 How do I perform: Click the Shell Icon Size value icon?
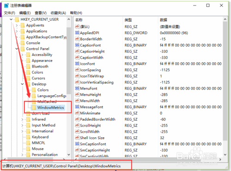point(77,138)
